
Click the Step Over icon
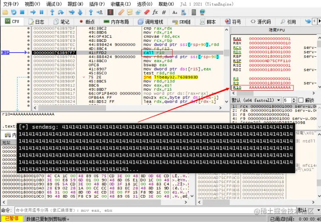pos(61,12)
